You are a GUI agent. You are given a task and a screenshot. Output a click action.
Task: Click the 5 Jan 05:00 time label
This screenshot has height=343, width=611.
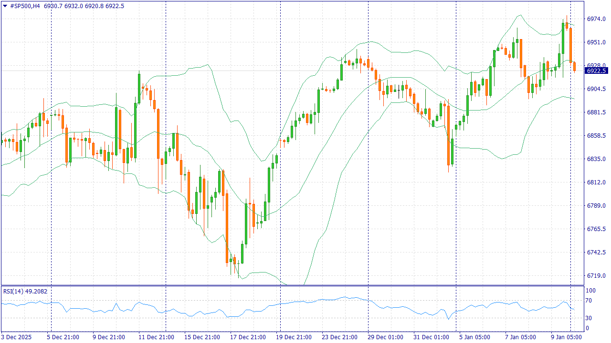(474, 337)
